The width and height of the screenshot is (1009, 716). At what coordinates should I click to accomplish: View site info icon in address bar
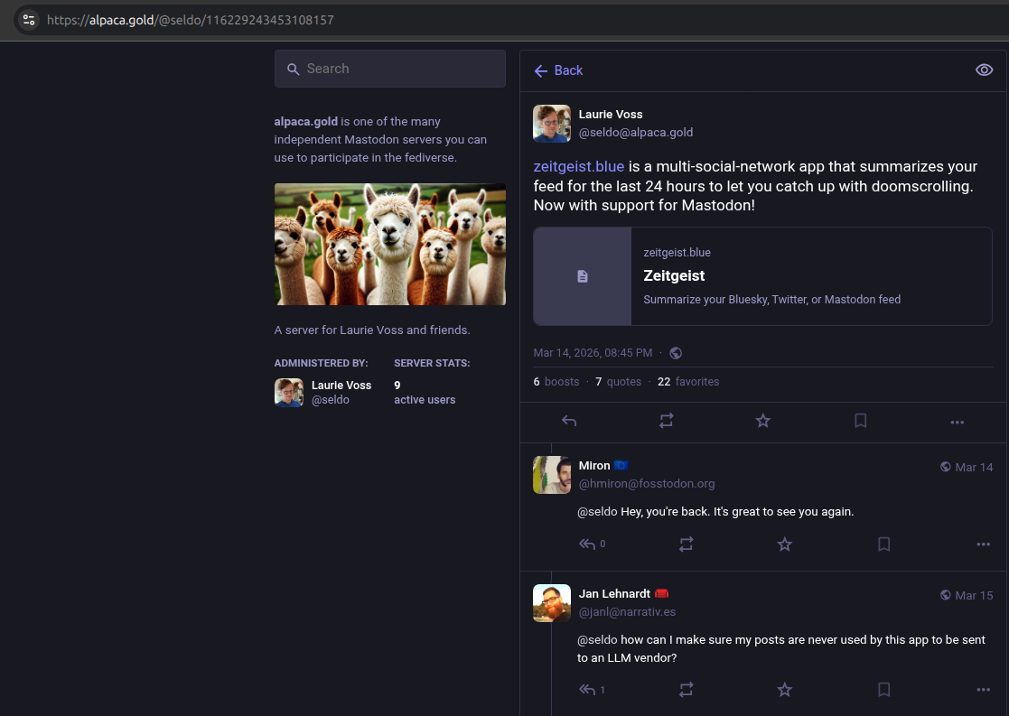(x=29, y=19)
